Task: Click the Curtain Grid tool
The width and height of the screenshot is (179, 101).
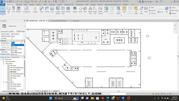Action: pos(63,10)
